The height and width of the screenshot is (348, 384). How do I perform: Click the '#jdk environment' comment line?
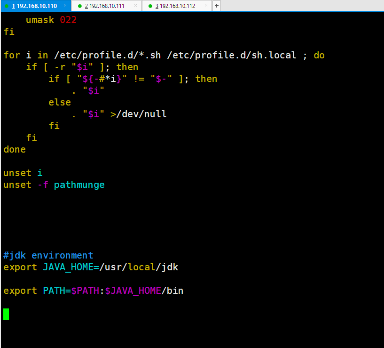(x=48, y=256)
